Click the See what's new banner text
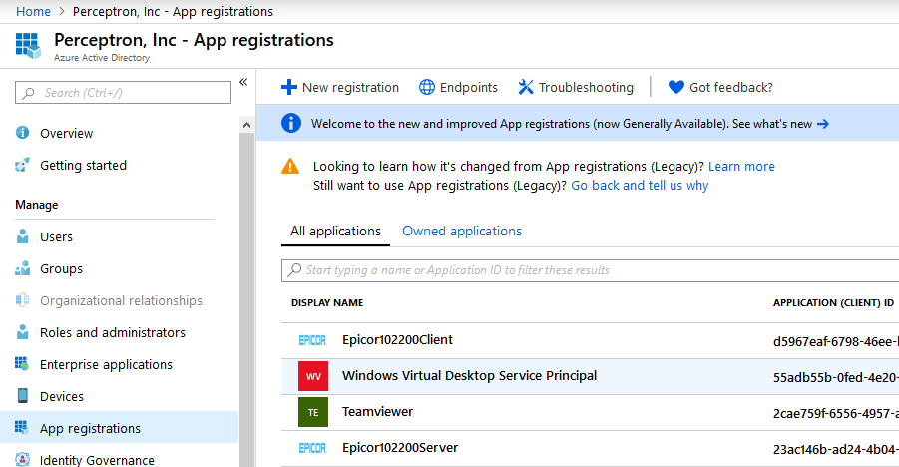 (x=772, y=124)
